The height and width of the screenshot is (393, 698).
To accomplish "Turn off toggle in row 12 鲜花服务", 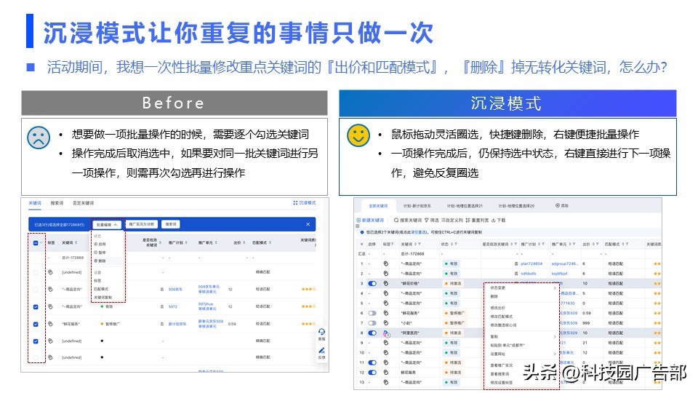I will pos(372,373).
